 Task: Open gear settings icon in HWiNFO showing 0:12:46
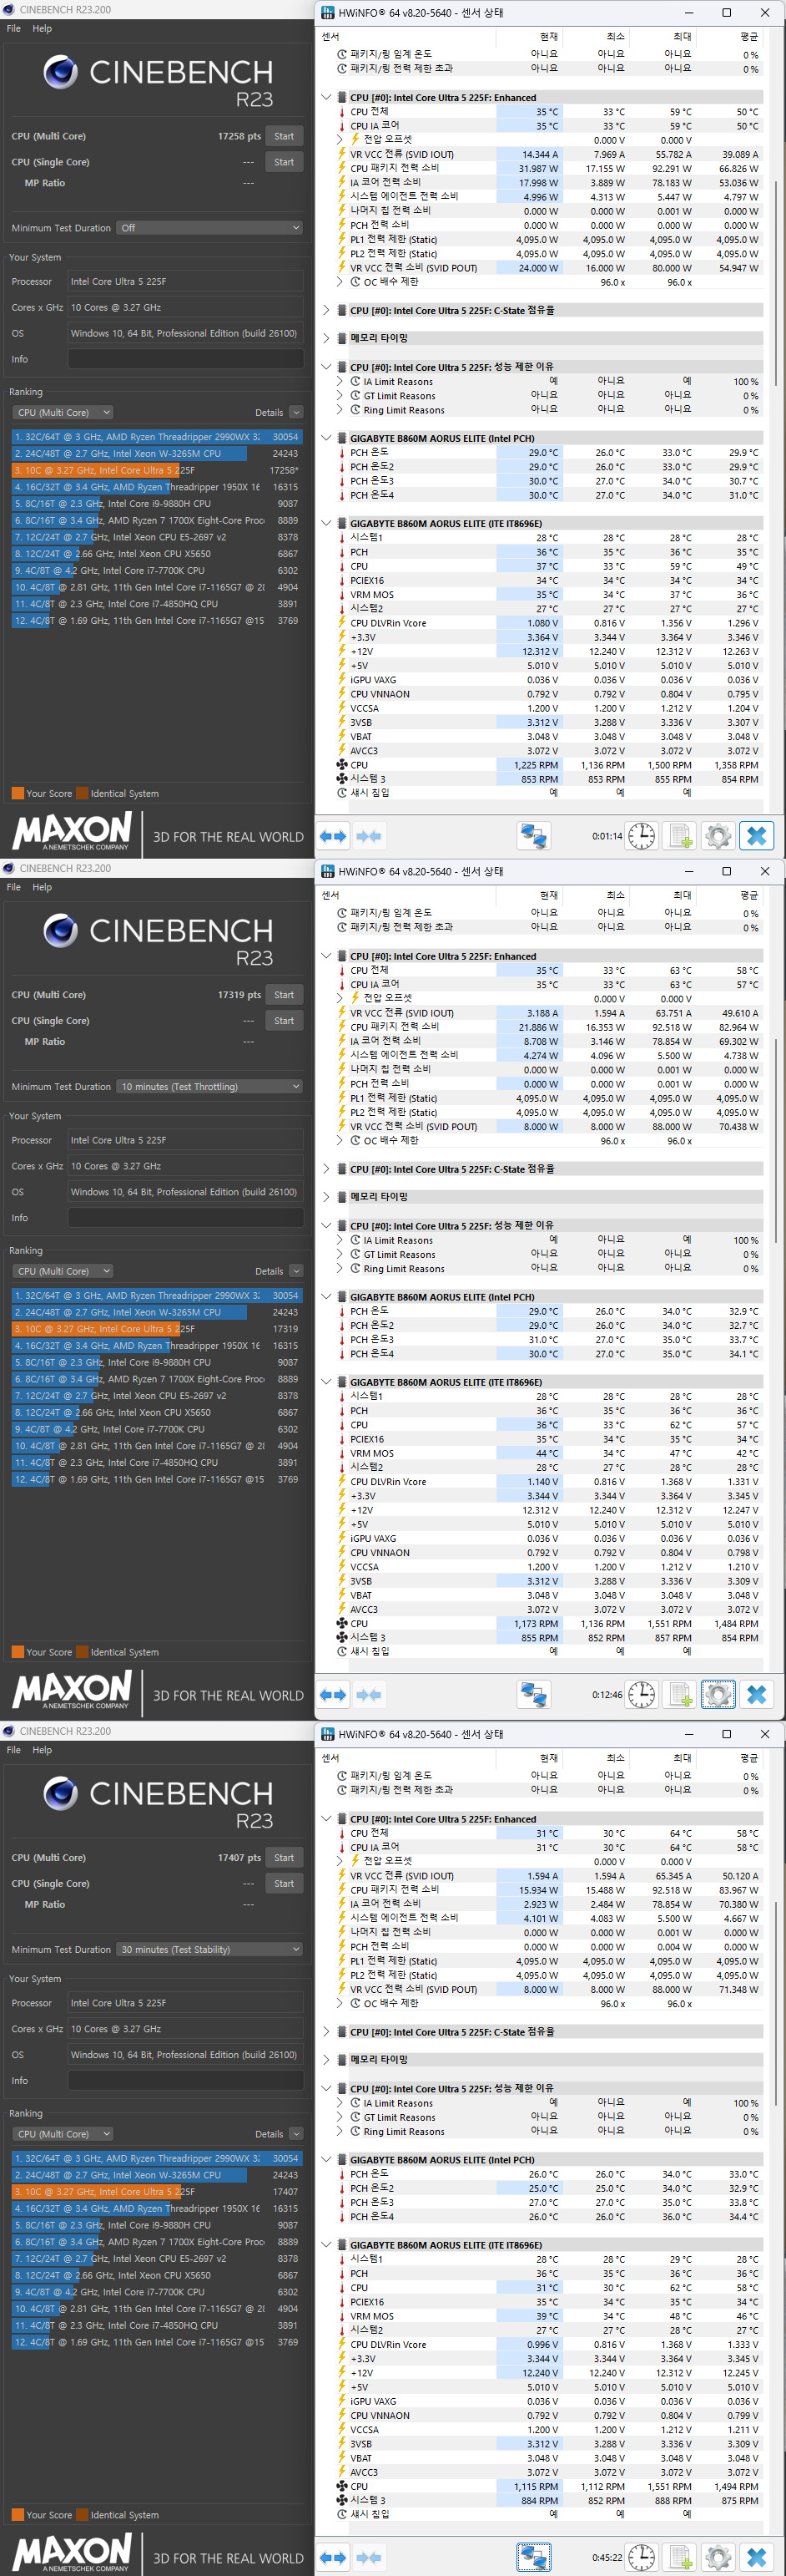tap(718, 1695)
